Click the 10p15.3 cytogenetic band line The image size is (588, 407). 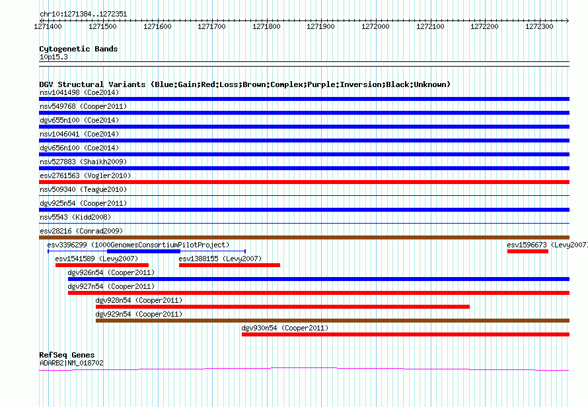coord(304,64)
